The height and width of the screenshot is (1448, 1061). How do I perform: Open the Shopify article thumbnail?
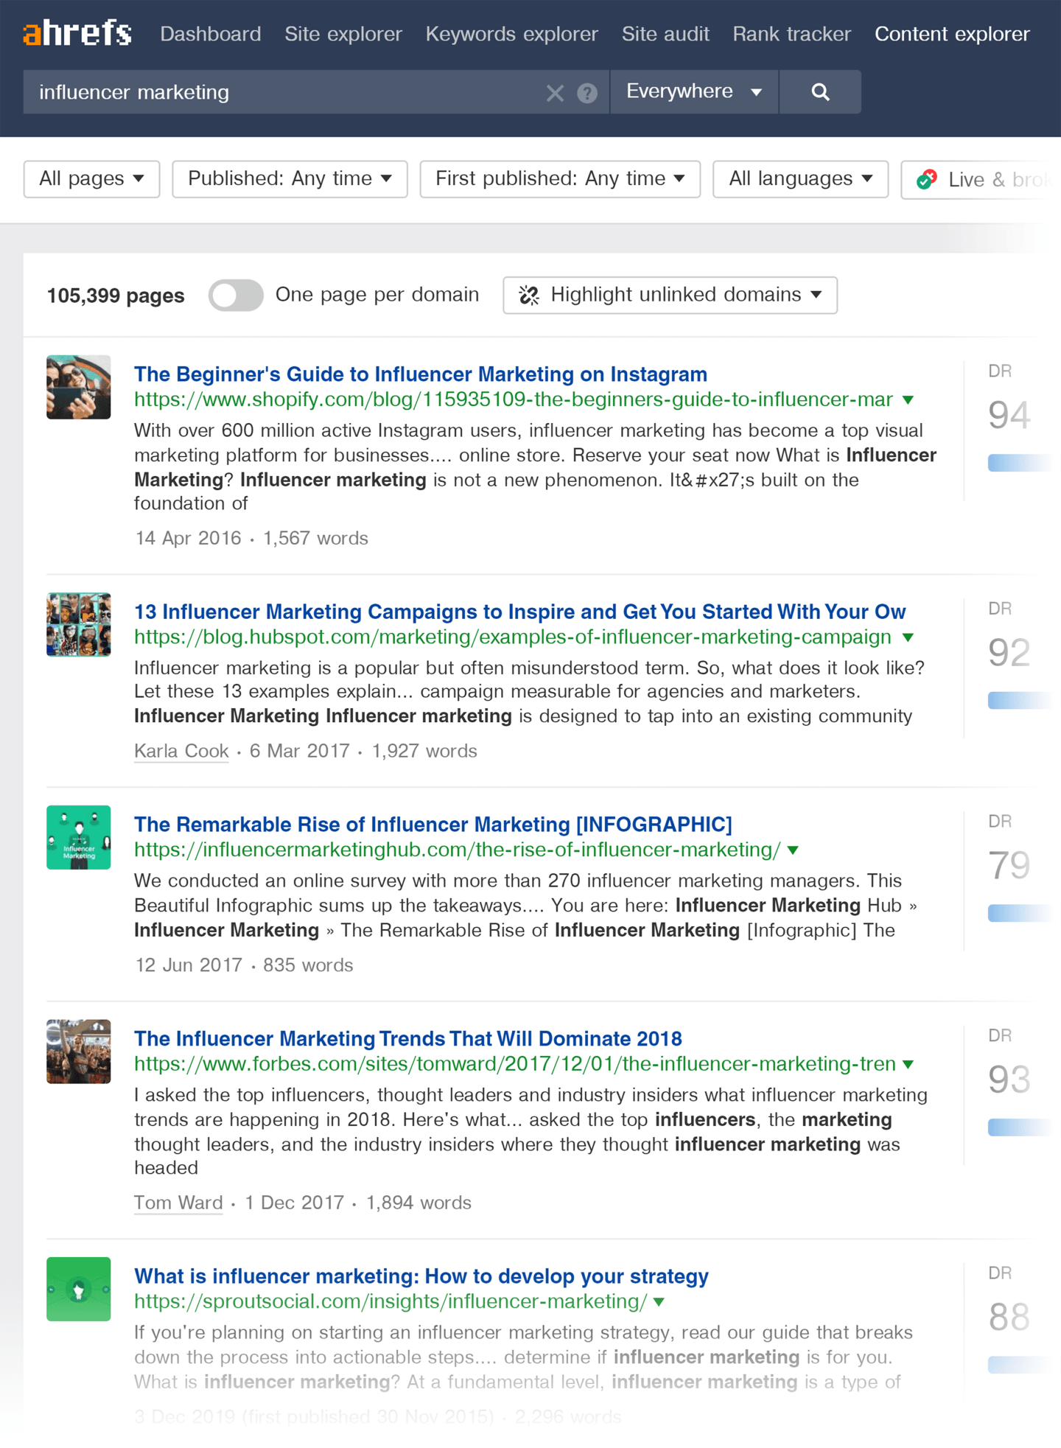pyautogui.click(x=79, y=387)
